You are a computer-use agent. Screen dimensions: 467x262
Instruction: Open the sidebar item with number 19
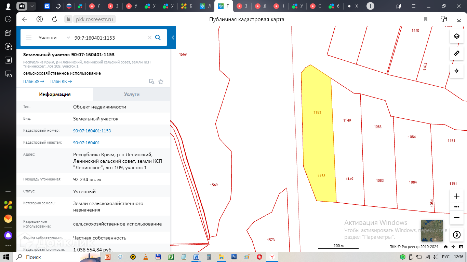tap(8, 60)
